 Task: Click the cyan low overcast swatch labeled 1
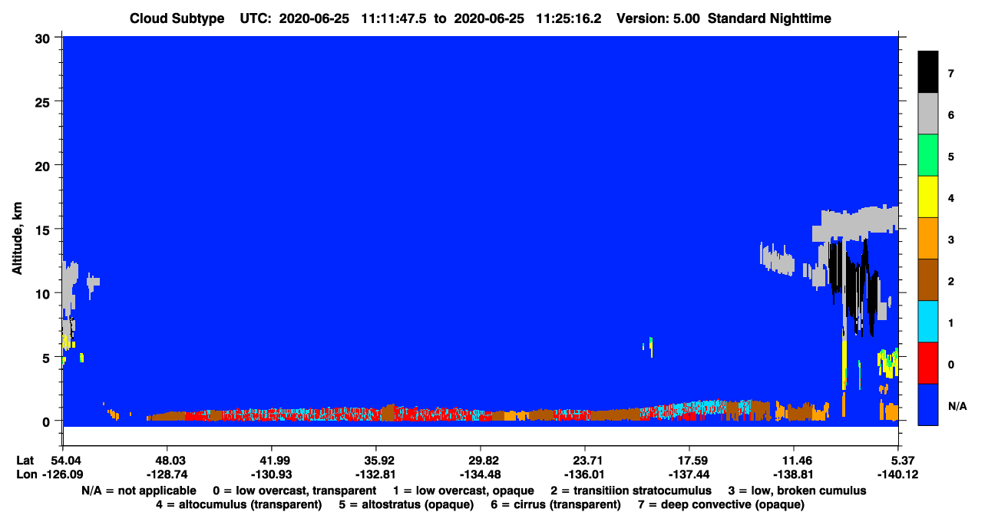coord(928,322)
